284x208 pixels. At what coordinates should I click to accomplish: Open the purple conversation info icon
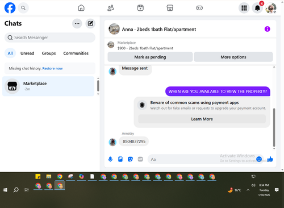267,29
